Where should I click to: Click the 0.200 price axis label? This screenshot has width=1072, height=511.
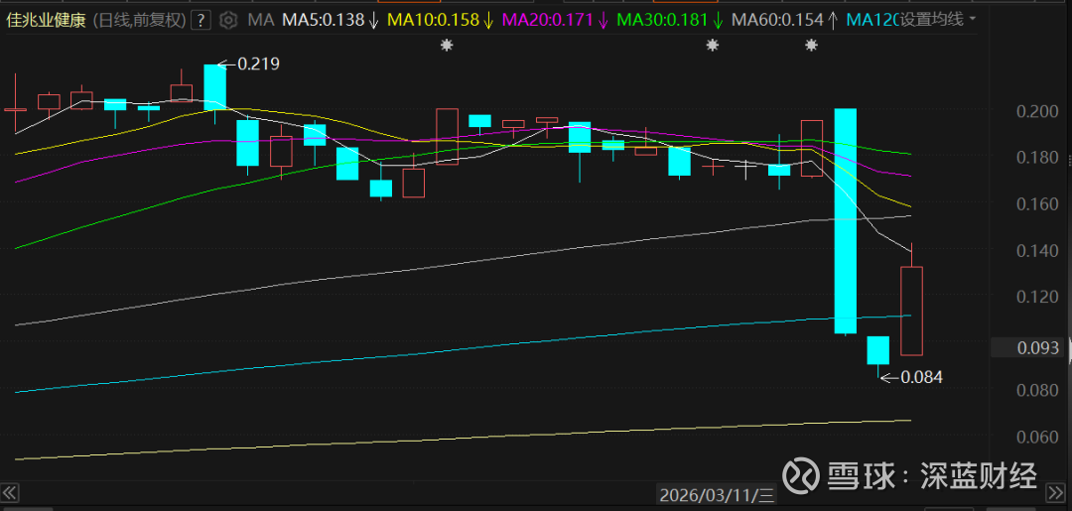[1038, 111]
